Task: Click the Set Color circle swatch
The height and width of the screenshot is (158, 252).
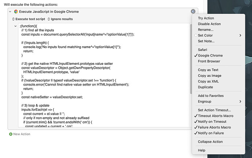Action: click(196, 35)
